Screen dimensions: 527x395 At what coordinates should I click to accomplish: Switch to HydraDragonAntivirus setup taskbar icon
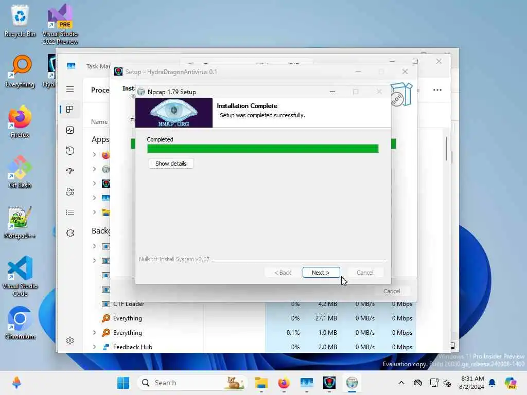pos(329,383)
